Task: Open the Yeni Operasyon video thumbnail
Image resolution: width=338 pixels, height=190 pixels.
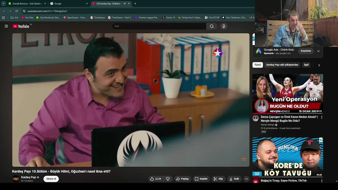Action: click(x=288, y=94)
